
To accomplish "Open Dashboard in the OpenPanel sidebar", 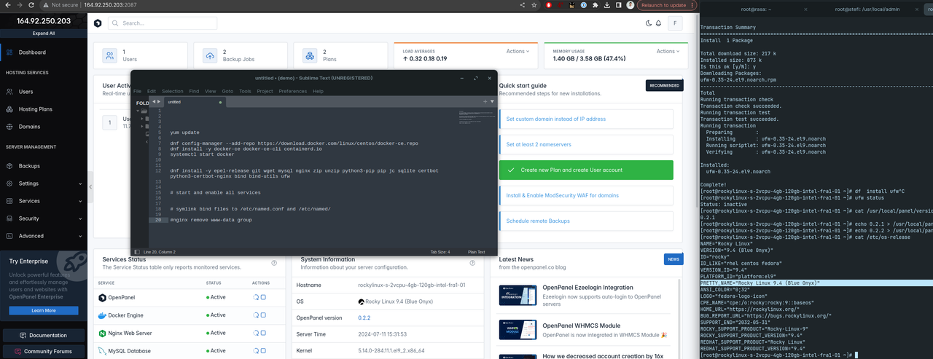I will (44, 52).
